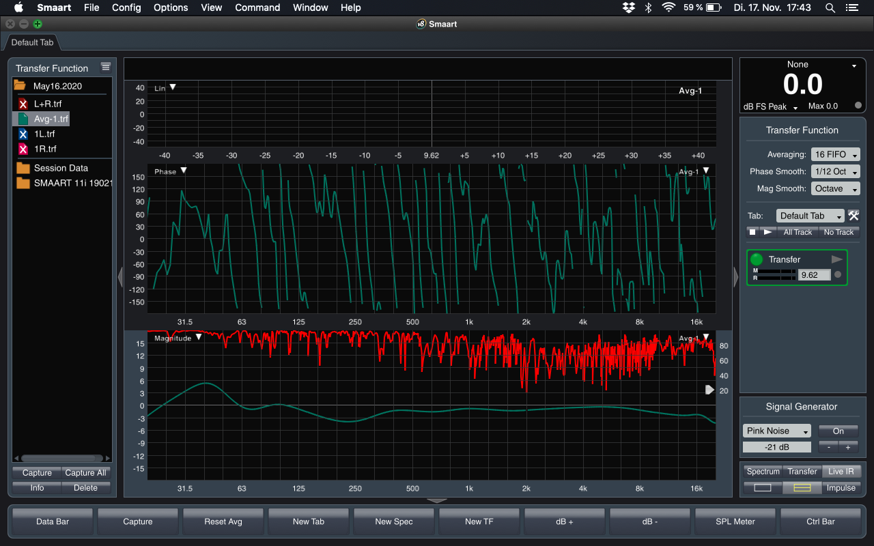Click the -21 dB generator level field
The height and width of the screenshot is (546, 874).
tap(777, 448)
